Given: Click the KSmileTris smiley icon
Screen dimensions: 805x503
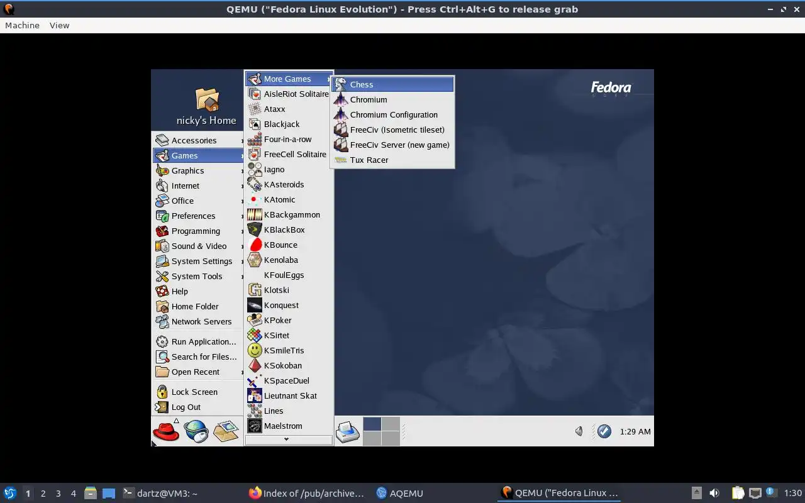Looking at the screenshot, I should (255, 350).
